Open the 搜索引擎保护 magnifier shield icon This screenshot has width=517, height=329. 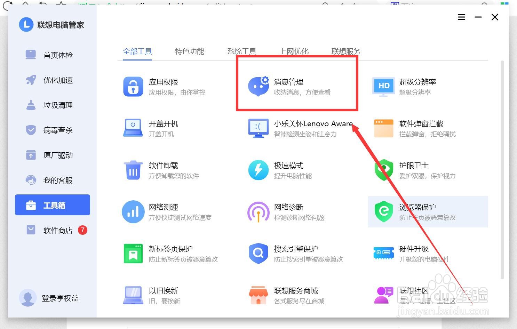click(x=258, y=254)
